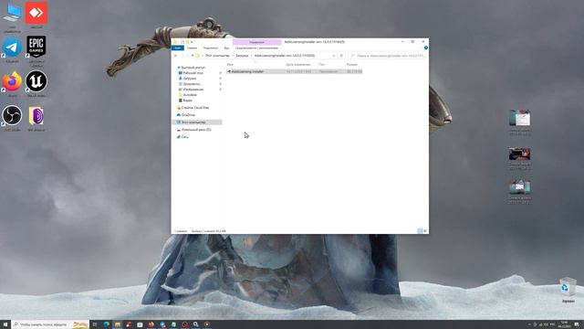The image size is (584, 329).
Task: Select Videos in the navigation pane
Action: (x=187, y=101)
